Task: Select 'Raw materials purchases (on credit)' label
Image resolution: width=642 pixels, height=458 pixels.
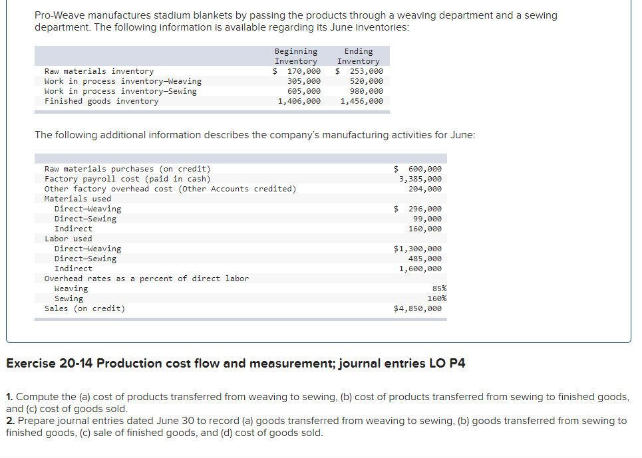Action: click(x=128, y=169)
